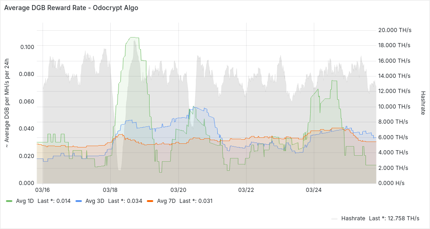Image resolution: width=430 pixels, height=229 pixels.
Task: Click the panel title Average DGB Reward Rate
Action: (x=71, y=8)
